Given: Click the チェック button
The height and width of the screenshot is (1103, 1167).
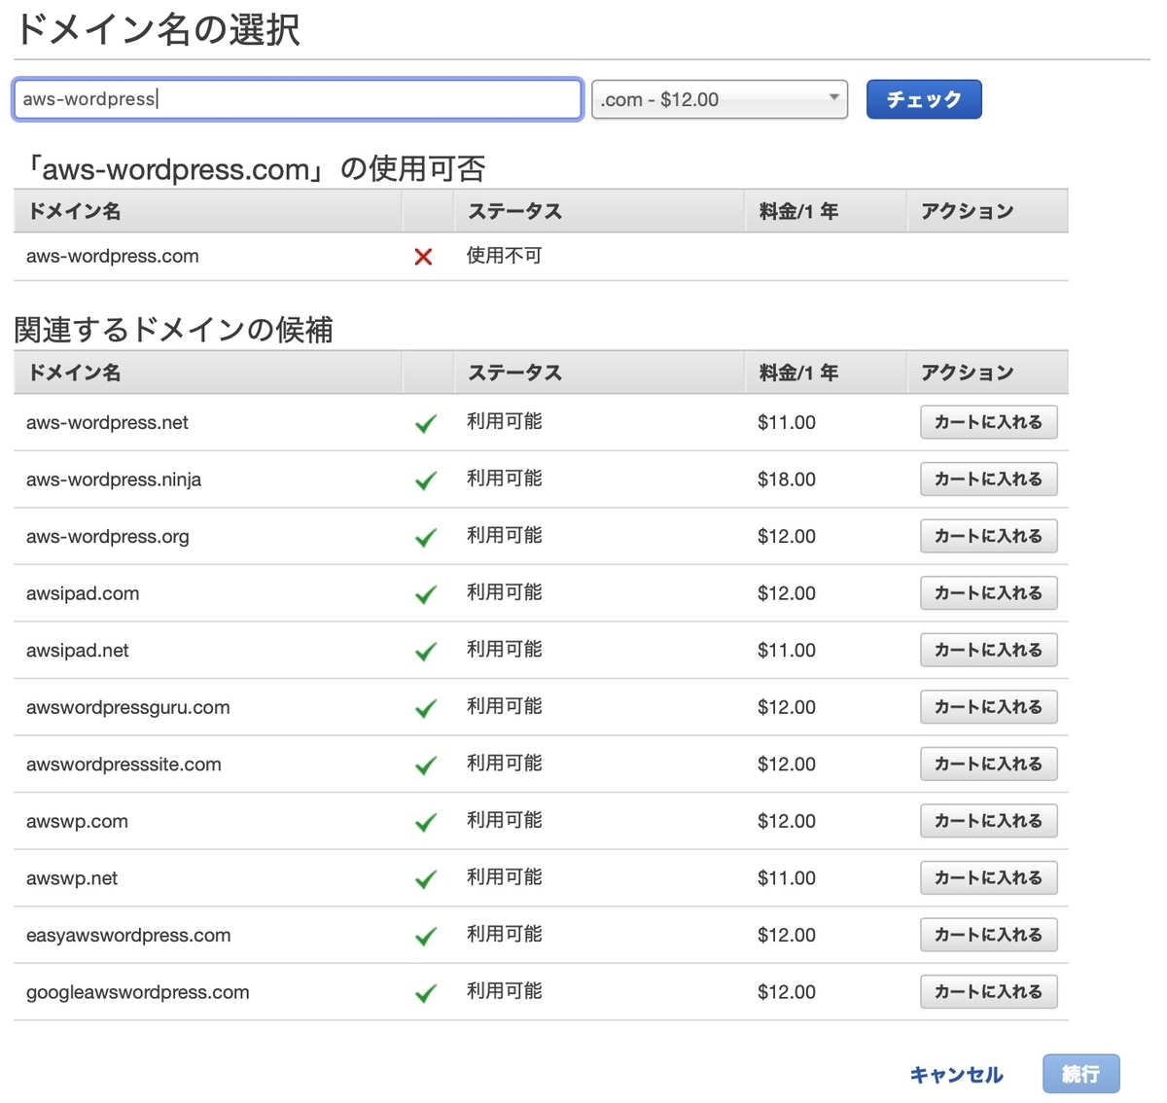Looking at the screenshot, I should [x=924, y=99].
